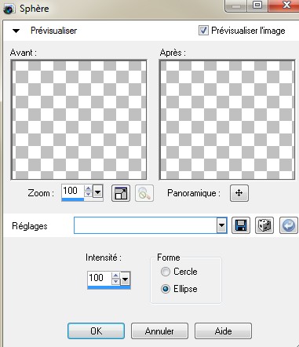Click inside the Zoom value field
Viewport: 299px width, 347px height.
tap(72, 191)
